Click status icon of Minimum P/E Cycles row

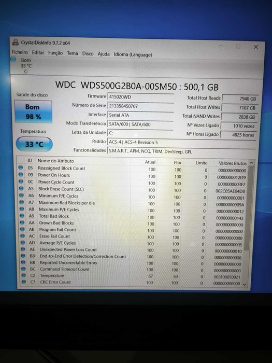pos(21,195)
